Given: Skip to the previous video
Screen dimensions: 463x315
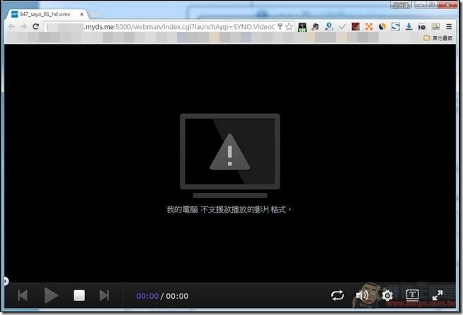Looking at the screenshot, I should [x=23, y=295].
